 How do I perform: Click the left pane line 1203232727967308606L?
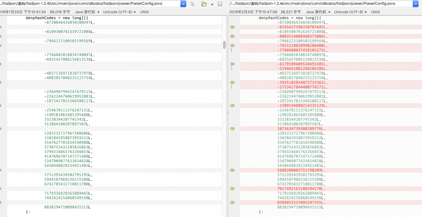pos(68,133)
